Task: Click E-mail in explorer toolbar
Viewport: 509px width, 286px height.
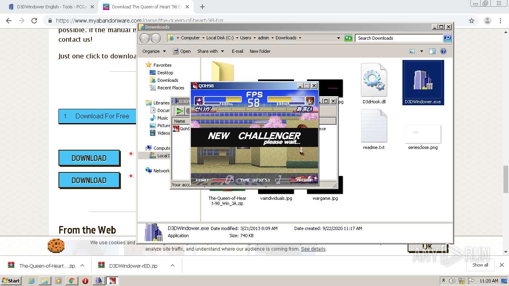Action: (237, 51)
